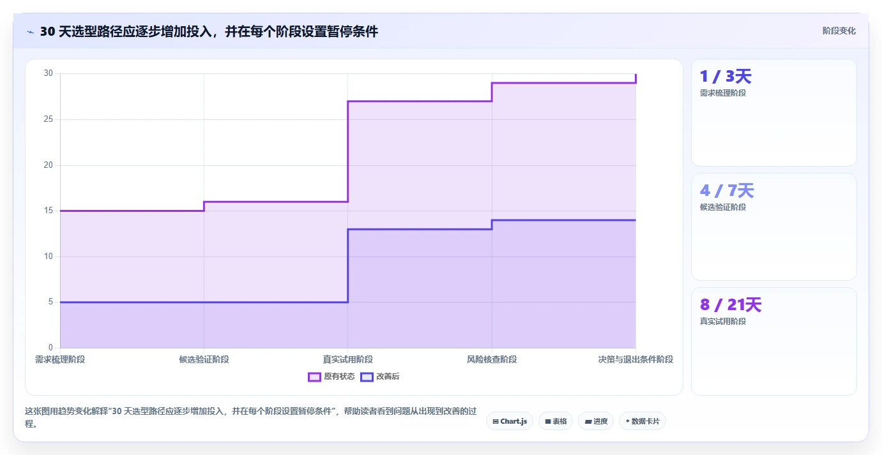
Task: Select the Chart.js tag
Action: tap(510, 421)
